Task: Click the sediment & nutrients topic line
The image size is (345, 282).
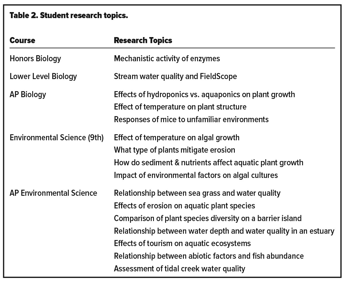Action: (208, 163)
